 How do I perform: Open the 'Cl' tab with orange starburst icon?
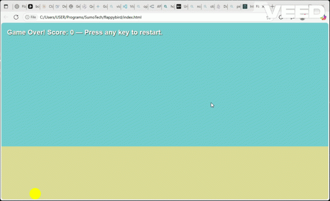(x=47, y=7)
